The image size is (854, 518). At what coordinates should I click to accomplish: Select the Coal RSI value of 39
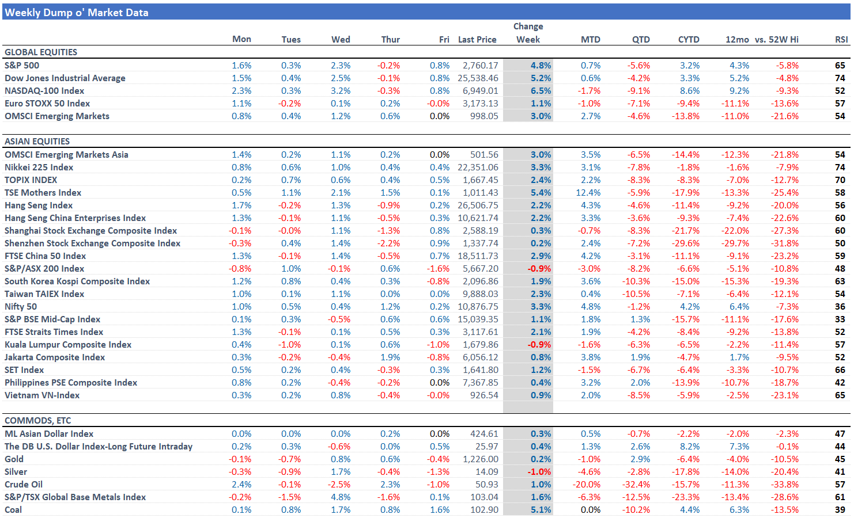coord(841,509)
